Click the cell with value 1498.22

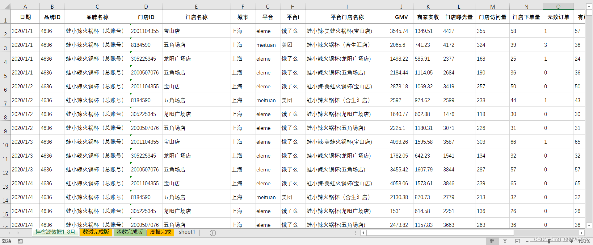401,59
